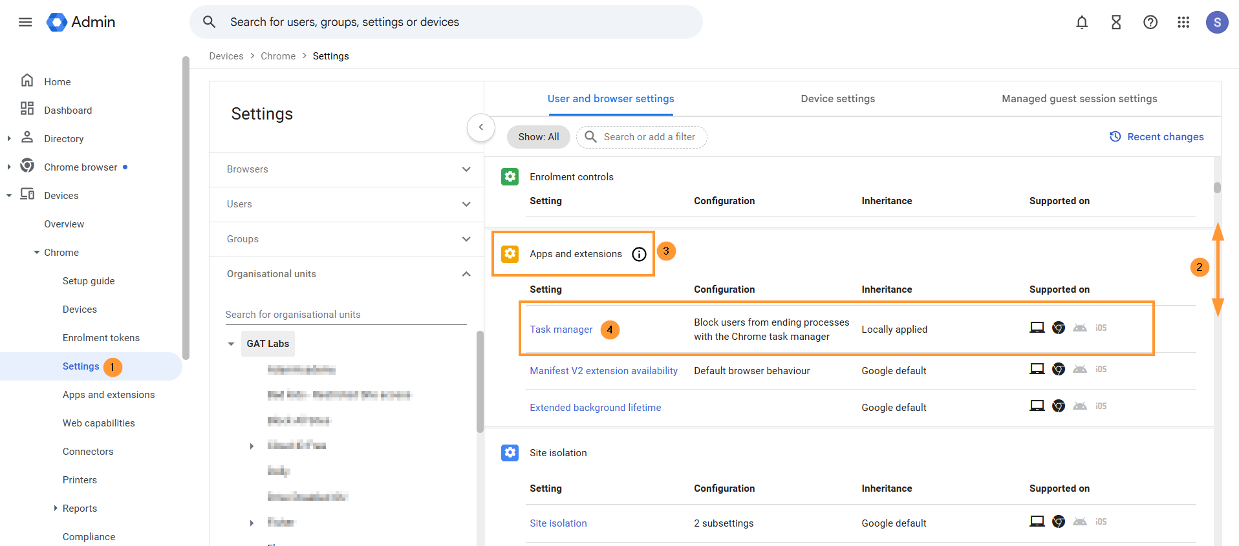Image resolution: width=1239 pixels, height=546 pixels.
Task: Switch to User and browser settings tab
Action: pyautogui.click(x=610, y=99)
